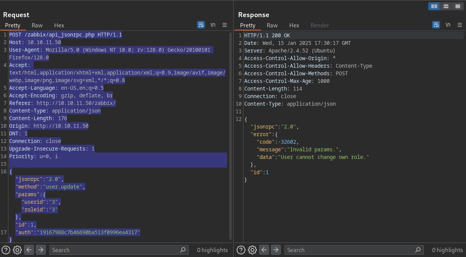
Task: Switch Response view to Hex tab
Action: point(294,25)
